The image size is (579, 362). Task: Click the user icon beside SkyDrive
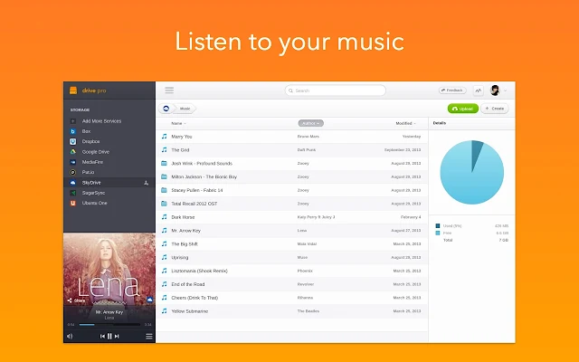[147, 183]
